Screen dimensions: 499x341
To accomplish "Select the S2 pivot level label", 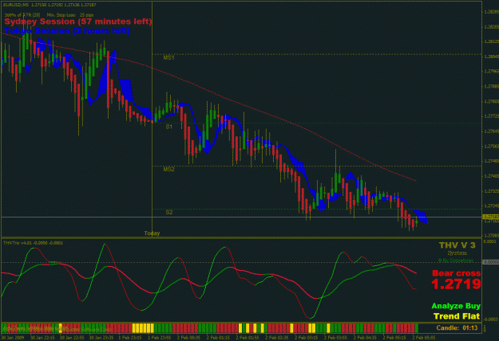I will [x=169, y=212].
